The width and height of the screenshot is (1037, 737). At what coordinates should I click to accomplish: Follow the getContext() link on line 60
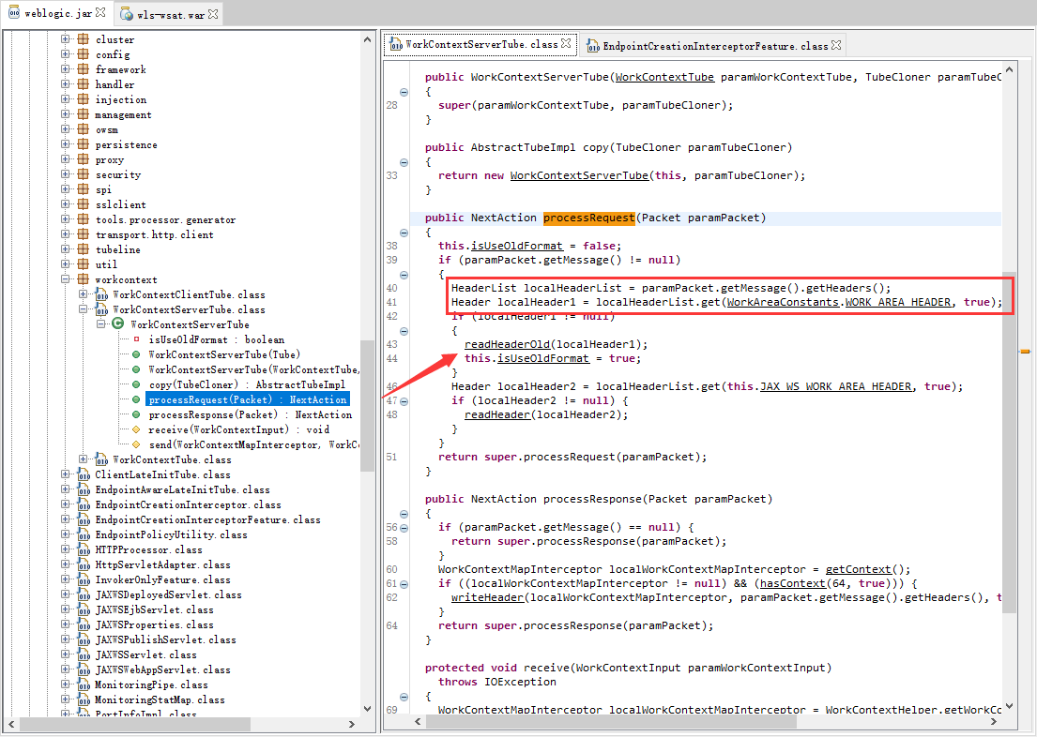[858, 569]
